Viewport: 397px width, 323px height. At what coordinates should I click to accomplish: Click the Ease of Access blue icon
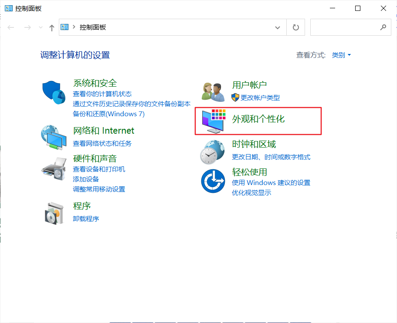[x=213, y=181]
